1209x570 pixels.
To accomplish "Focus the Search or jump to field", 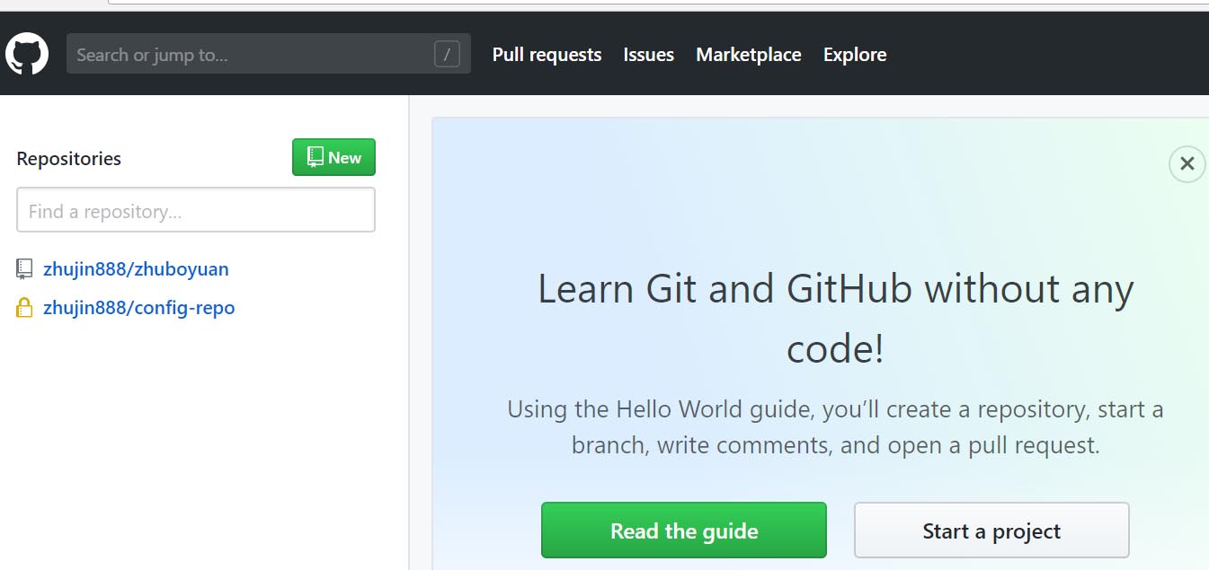I will coord(269,55).
